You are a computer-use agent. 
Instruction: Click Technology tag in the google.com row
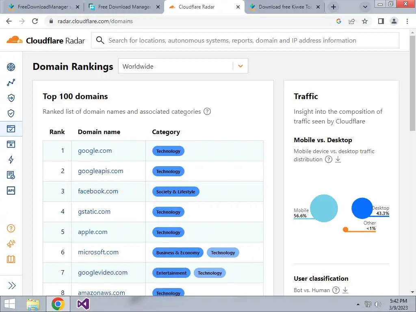(x=168, y=151)
